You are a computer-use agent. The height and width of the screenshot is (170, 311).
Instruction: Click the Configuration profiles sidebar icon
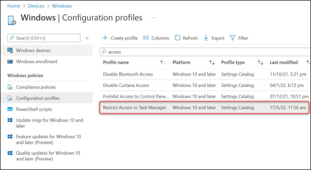10,98
